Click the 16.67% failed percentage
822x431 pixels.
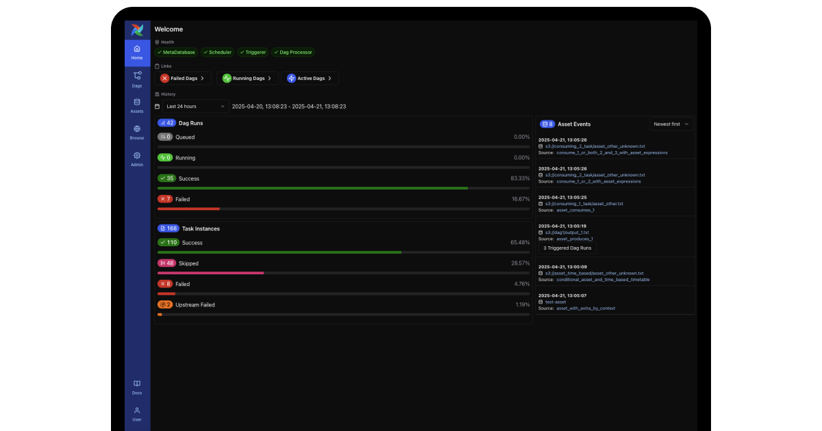(521, 199)
